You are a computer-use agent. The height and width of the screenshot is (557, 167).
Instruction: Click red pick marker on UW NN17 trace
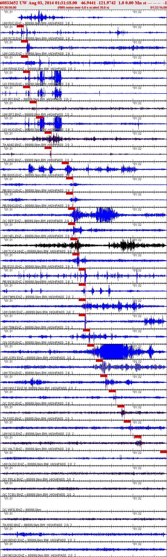103,376
